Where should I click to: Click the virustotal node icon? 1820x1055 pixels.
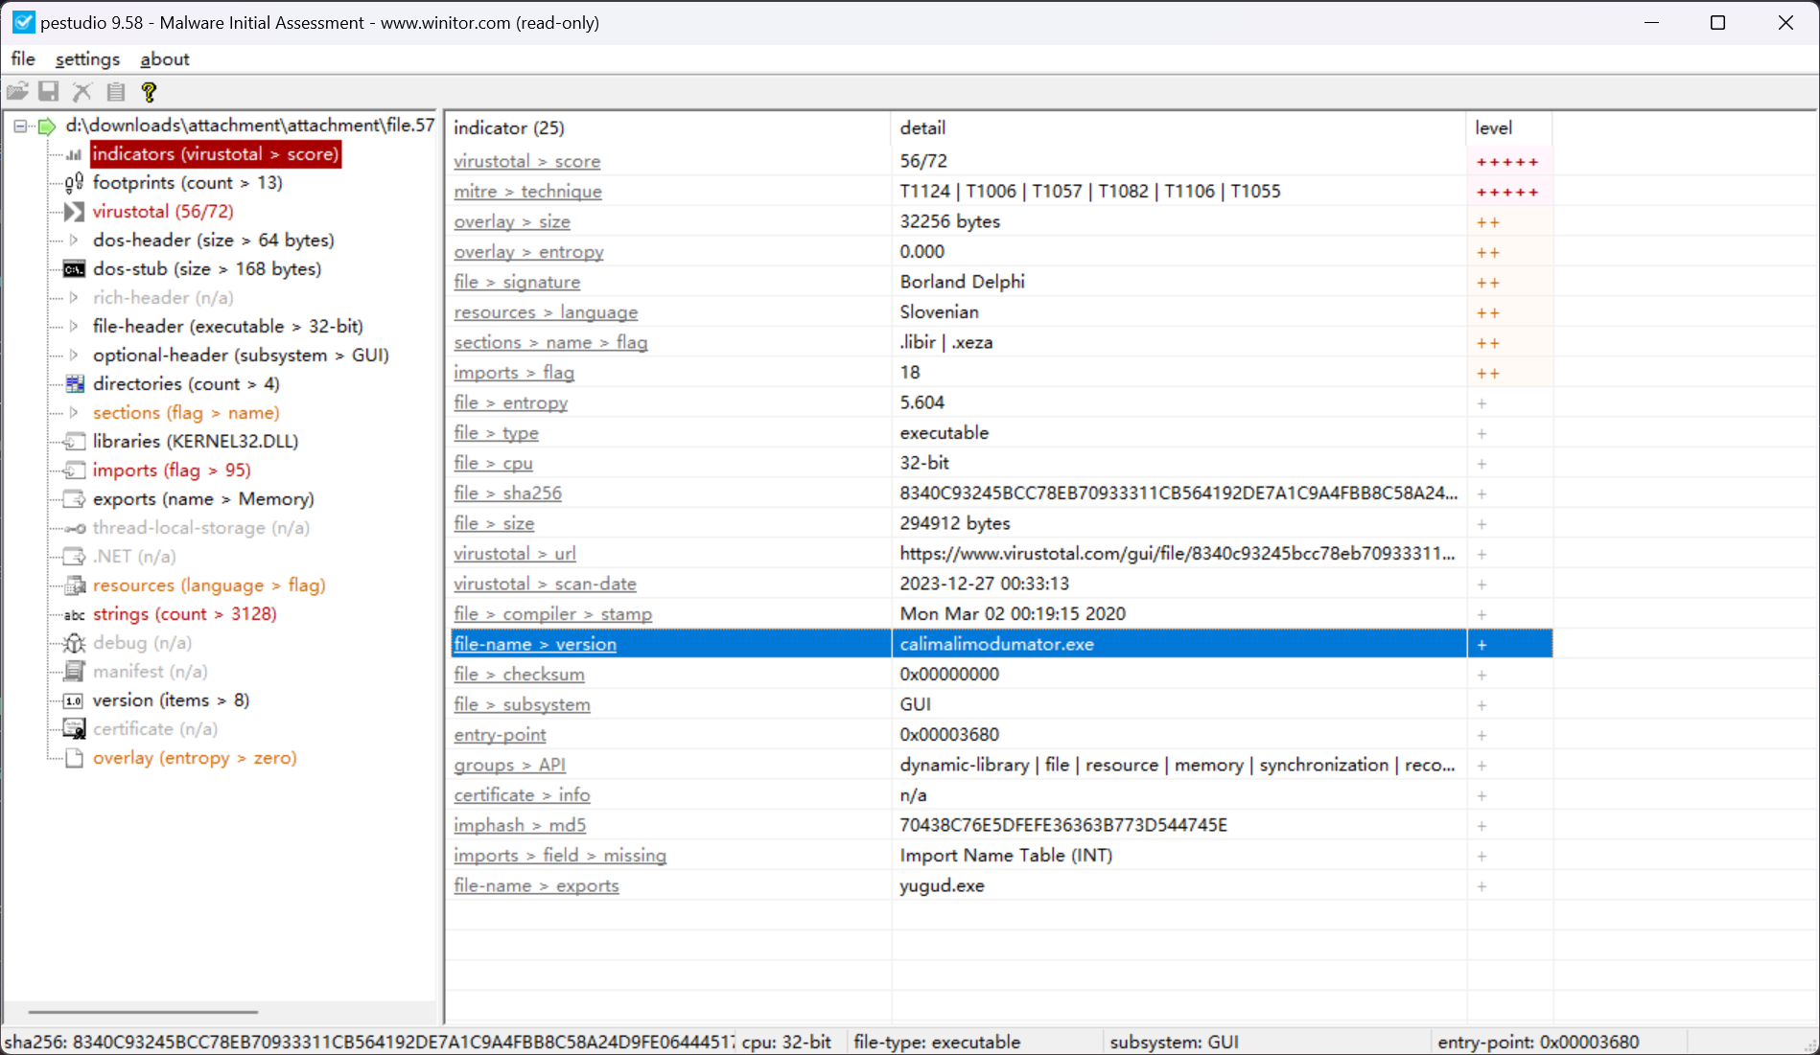point(74,212)
